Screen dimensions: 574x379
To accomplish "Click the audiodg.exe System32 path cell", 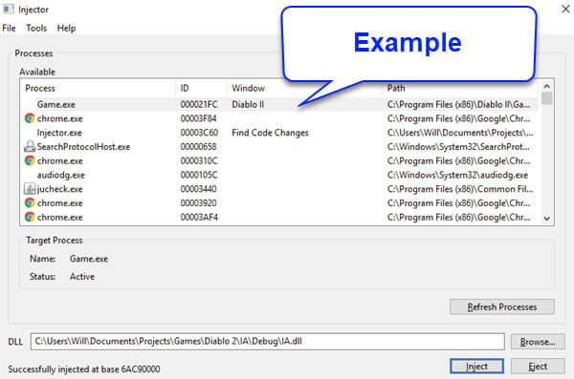I will (x=457, y=175).
